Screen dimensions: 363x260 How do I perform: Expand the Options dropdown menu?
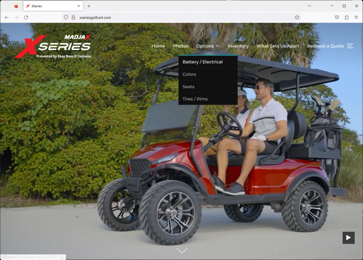[x=207, y=46]
